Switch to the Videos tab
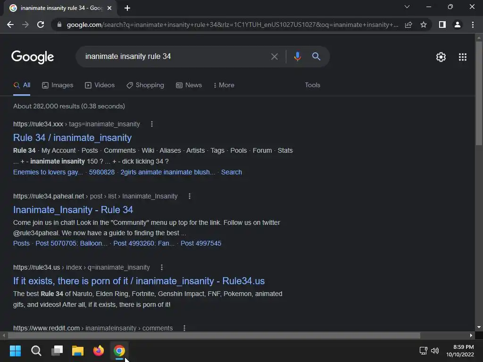The height and width of the screenshot is (362, 483). click(100, 85)
